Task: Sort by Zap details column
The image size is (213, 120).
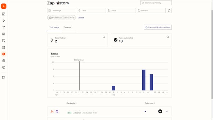Action: [71, 103]
